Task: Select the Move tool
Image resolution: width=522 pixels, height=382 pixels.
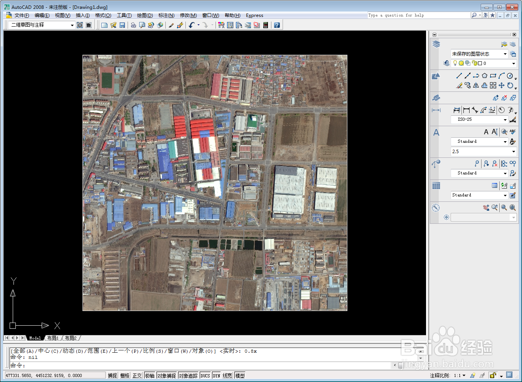Action: 502,85
